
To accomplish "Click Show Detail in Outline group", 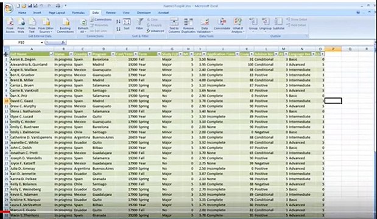I will [296, 19].
